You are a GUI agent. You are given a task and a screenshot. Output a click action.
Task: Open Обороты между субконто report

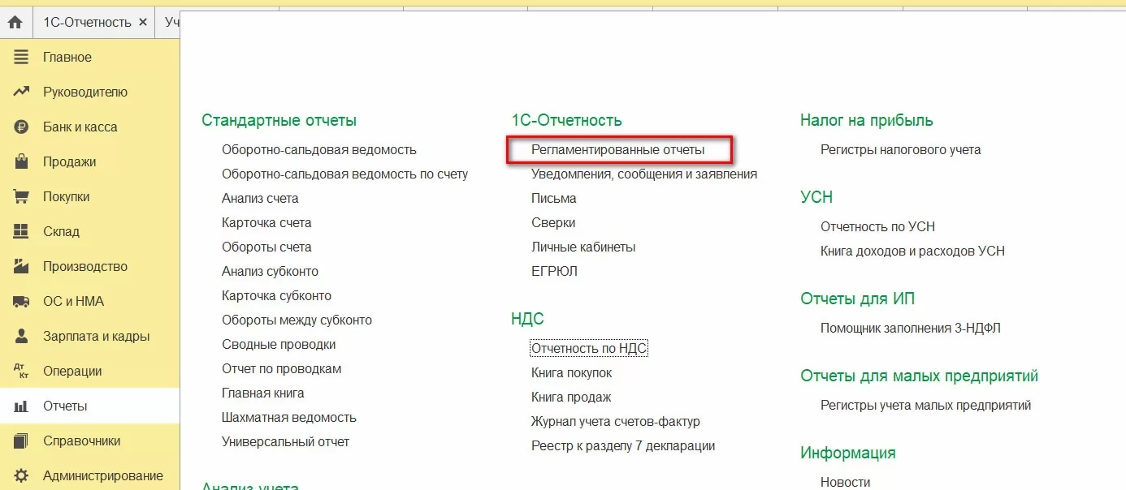click(297, 320)
